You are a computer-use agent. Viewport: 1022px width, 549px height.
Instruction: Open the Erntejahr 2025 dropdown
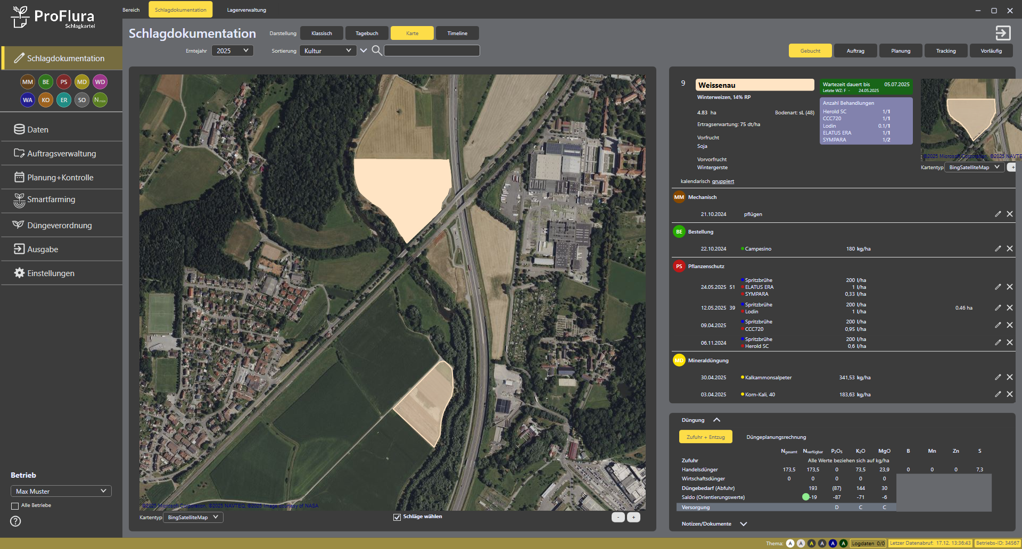click(233, 51)
